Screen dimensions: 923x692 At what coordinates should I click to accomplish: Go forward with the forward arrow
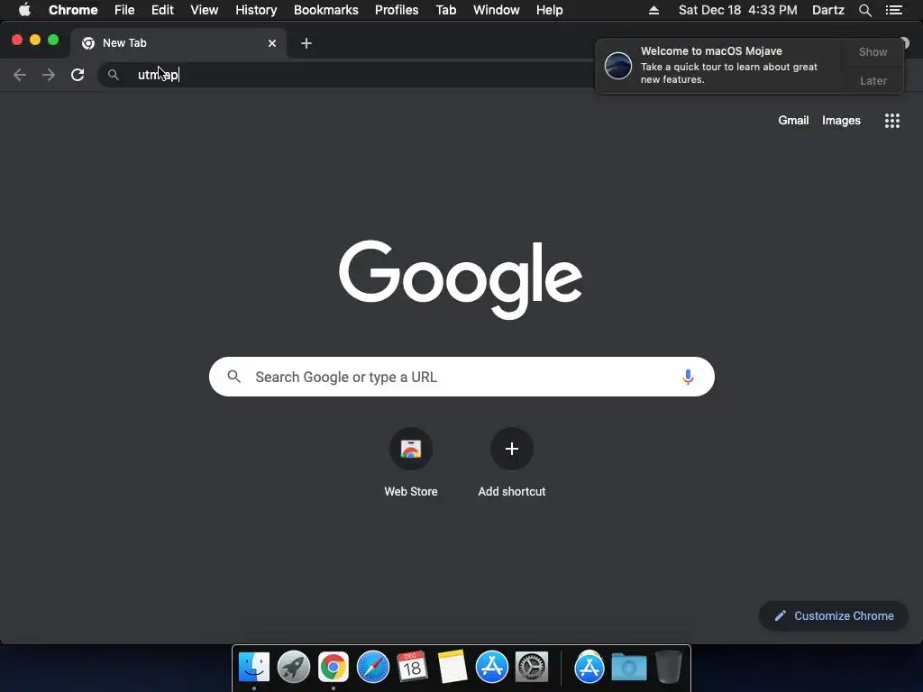tap(49, 75)
